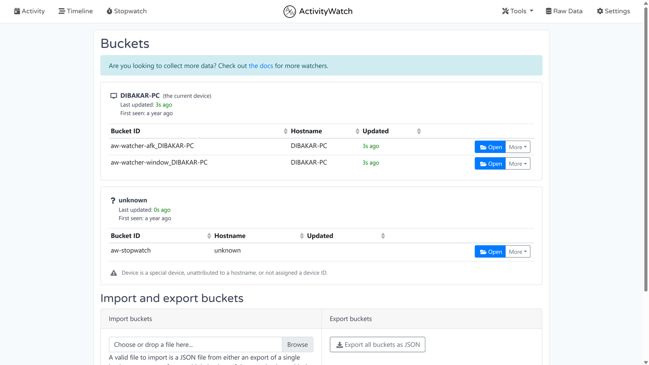Image resolution: width=649 pixels, height=365 pixels.
Task: Expand the Tools dropdown menu
Action: click(517, 11)
